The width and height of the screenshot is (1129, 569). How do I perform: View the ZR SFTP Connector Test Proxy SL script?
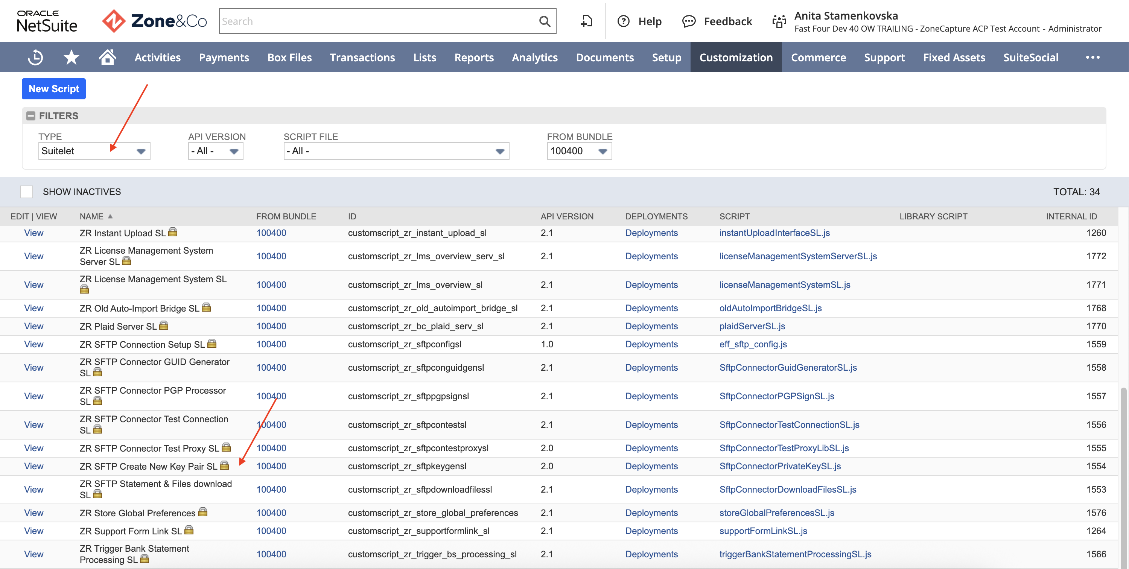click(x=34, y=448)
